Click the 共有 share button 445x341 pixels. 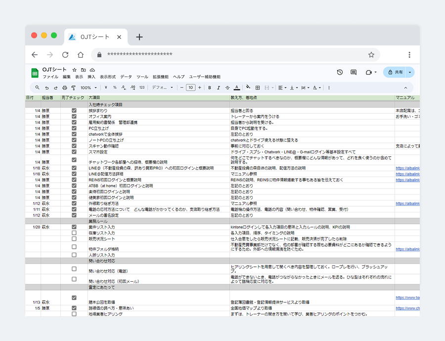click(x=395, y=72)
